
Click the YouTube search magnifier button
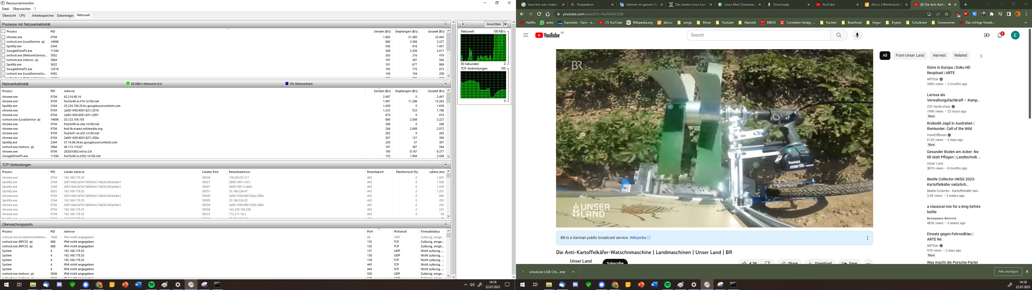pos(839,35)
